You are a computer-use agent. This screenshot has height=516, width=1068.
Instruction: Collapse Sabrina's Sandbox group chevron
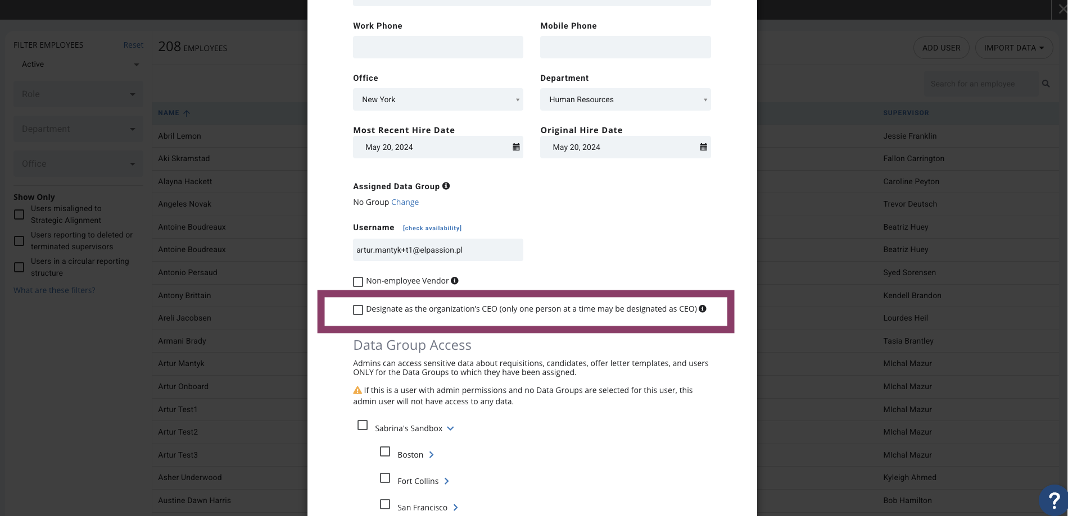(x=450, y=428)
